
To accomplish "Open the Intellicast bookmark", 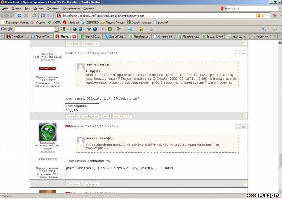I will tap(71, 23).
